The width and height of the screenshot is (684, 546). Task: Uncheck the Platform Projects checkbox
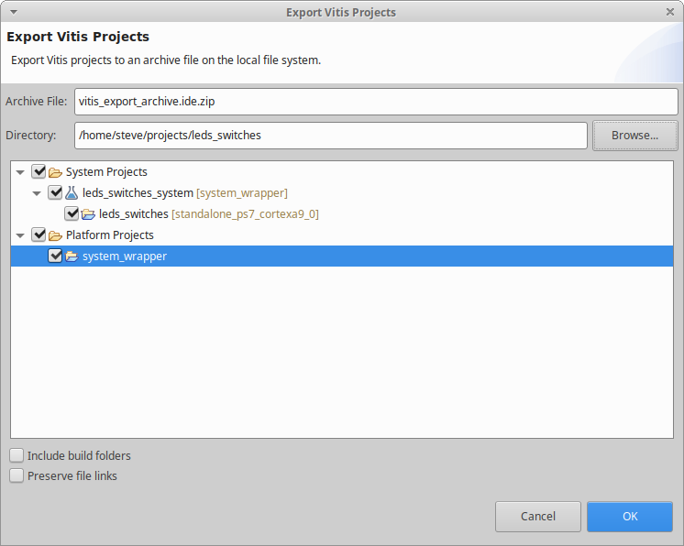[x=39, y=235]
